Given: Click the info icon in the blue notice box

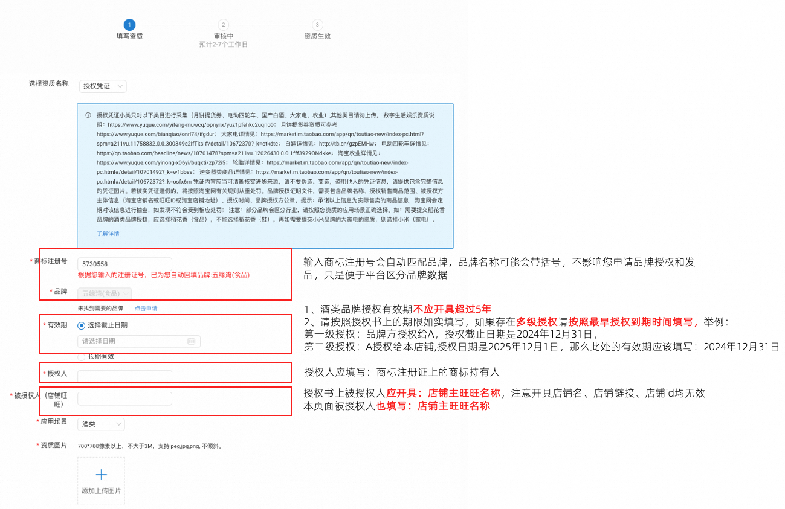Looking at the screenshot, I should coord(88,115).
